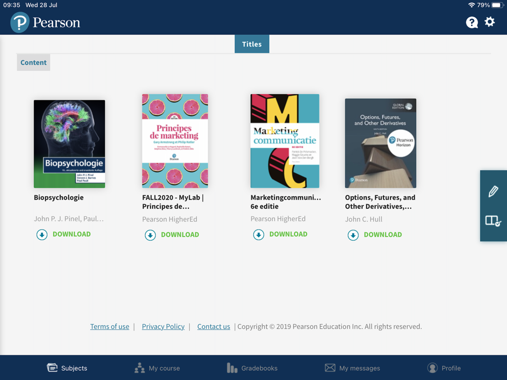Click Options, Futures, and Other Derivatives title
The height and width of the screenshot is (380, 507).
[380, 202]
